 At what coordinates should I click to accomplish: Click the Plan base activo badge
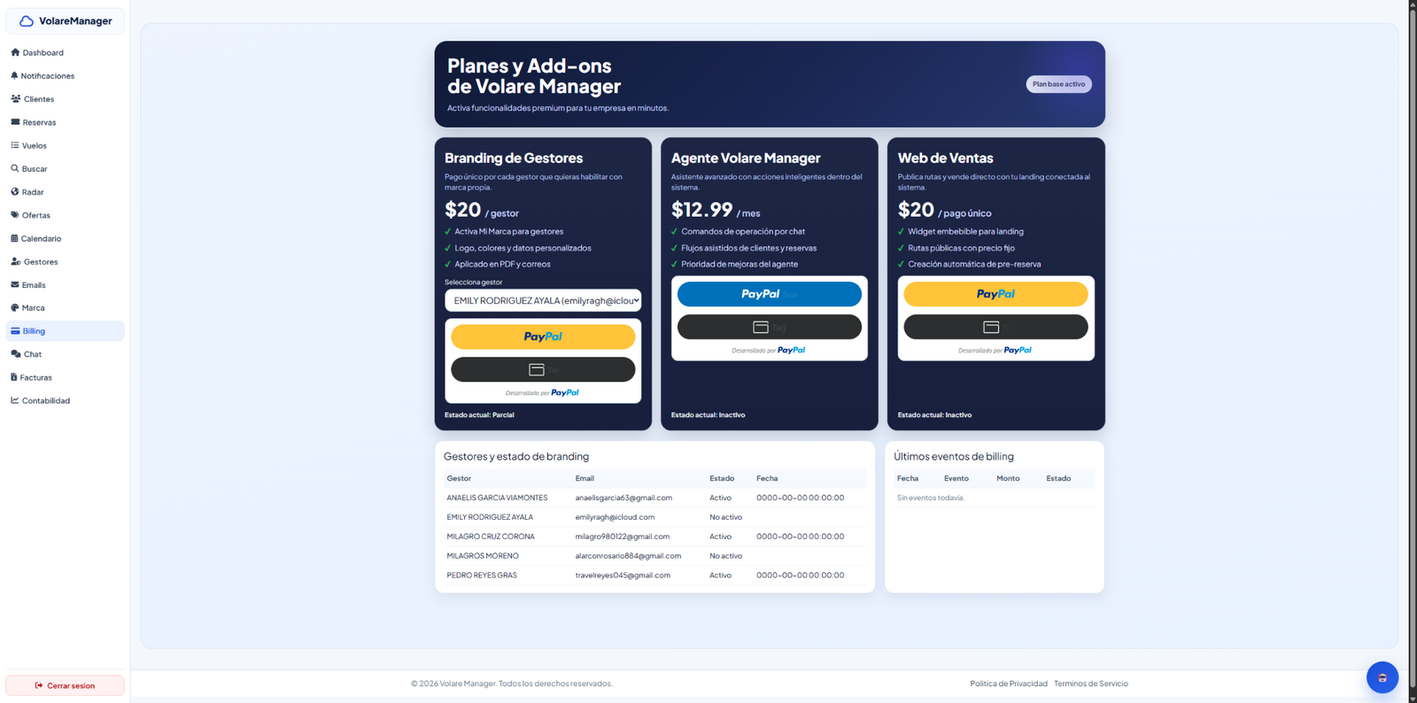click(x=1058, y=84)
